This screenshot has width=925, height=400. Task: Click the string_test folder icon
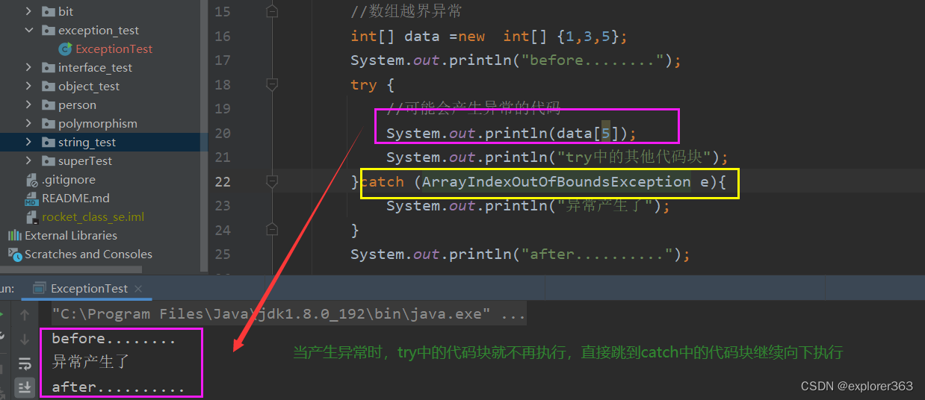pos(48,143)
